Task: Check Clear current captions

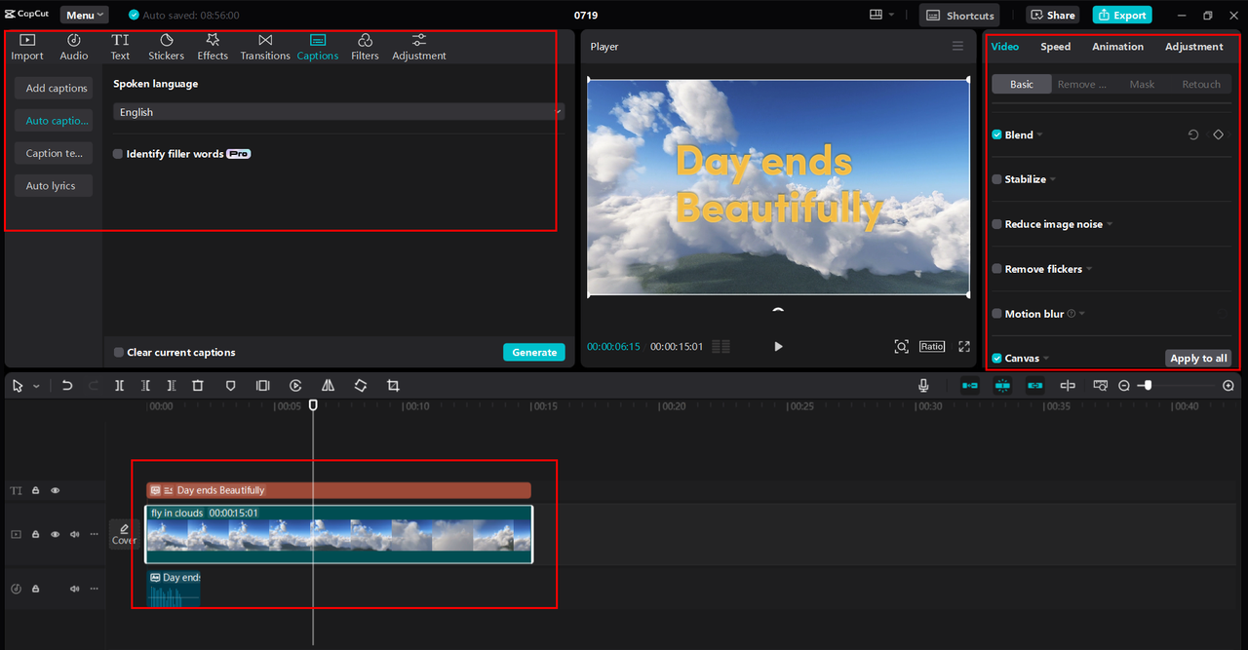Action: pyautogui.click(x=119, y=353)
